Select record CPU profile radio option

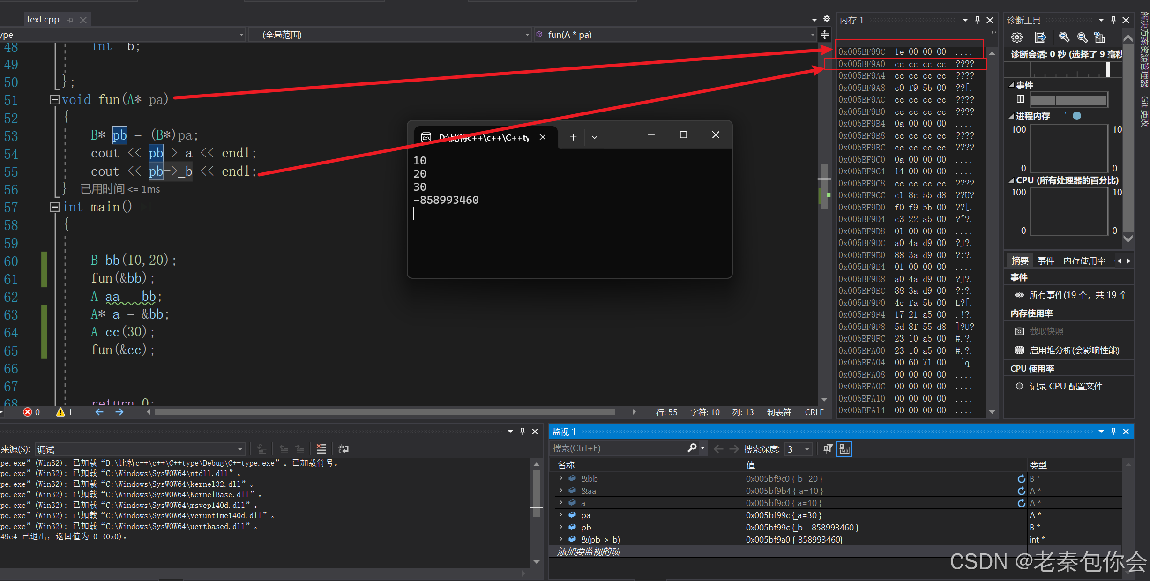point(1019,386)
